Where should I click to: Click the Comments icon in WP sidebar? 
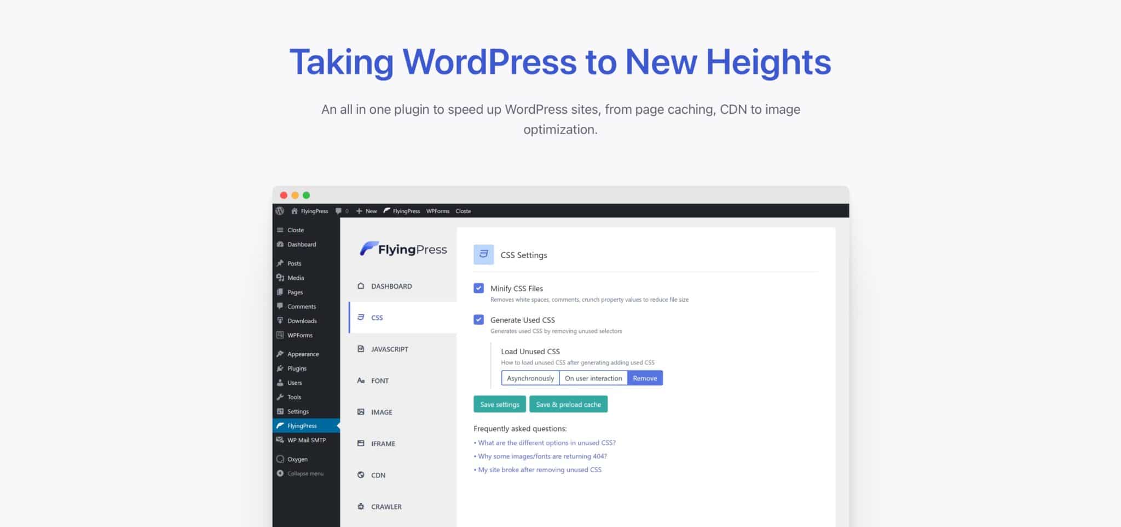pyautogui.click(x=280, y=306)
